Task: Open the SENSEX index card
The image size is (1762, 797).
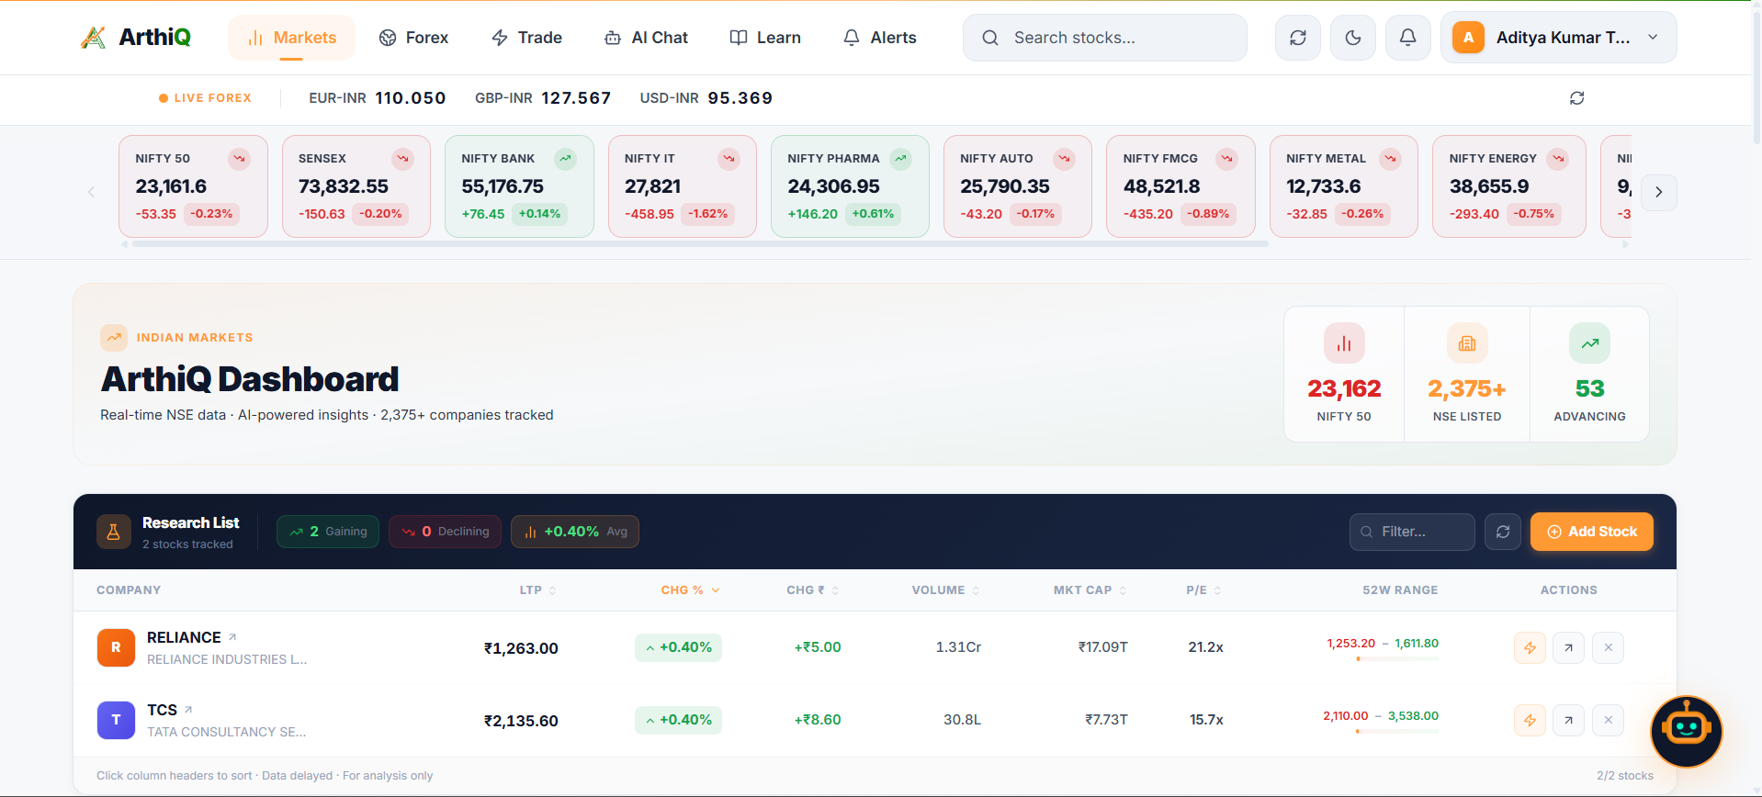Action: 356,186
